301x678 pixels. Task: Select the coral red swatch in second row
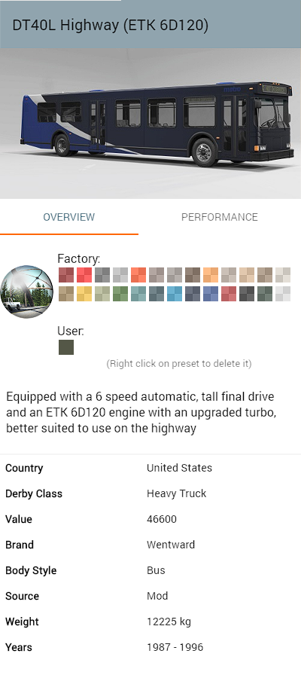(229, 294)
